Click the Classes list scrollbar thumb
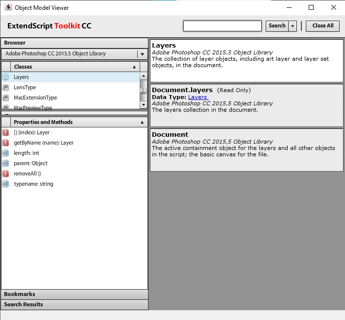 144,90
